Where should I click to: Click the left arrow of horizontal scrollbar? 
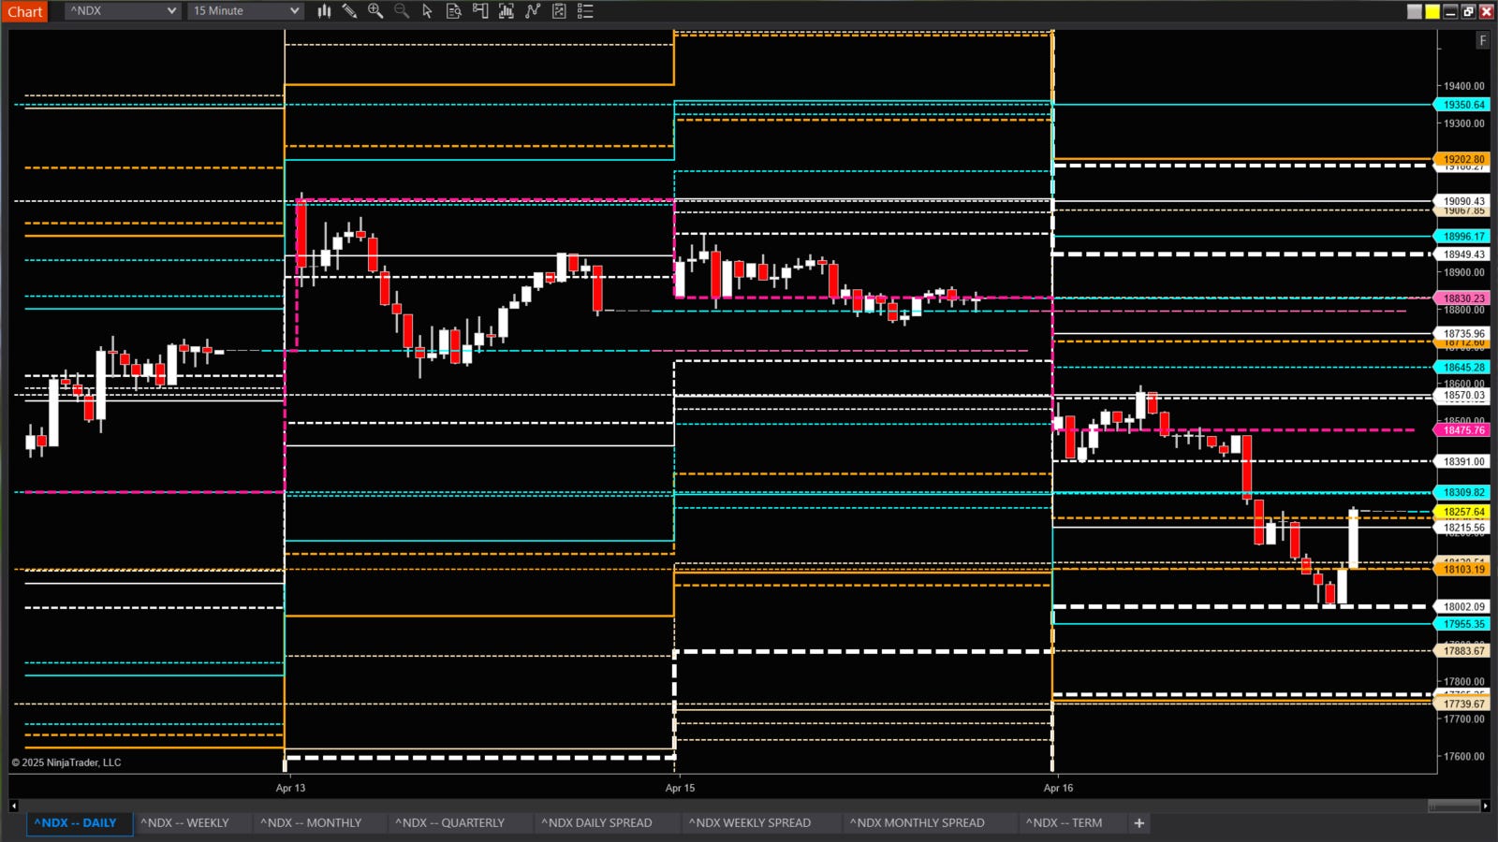13,806
